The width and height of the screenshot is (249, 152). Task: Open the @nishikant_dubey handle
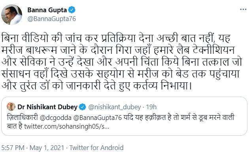click(115, 107)
